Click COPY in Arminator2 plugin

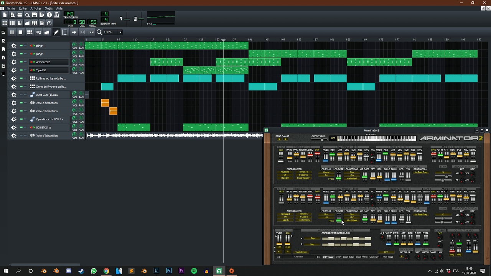click(339, 257)
